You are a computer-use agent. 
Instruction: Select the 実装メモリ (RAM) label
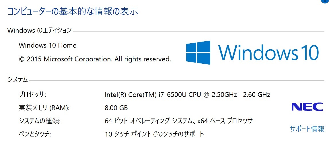[x=44, y=108]
